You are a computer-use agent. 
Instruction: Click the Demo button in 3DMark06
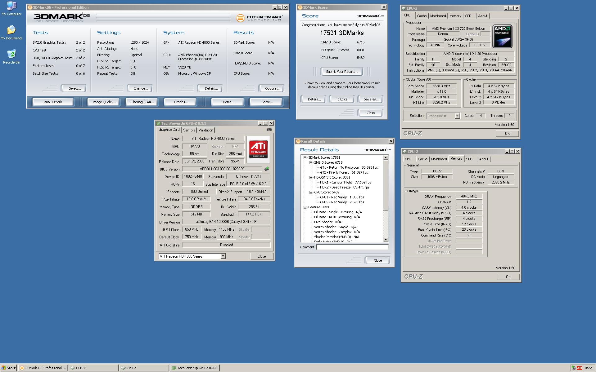[x=228, y=102]
